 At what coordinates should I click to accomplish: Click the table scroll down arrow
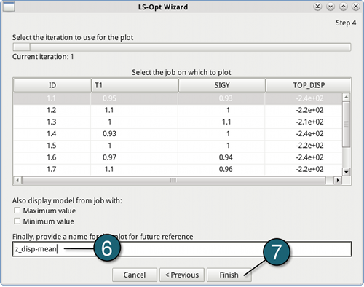tap(347, 172)
